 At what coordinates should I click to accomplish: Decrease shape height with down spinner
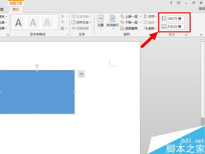[185, 20]
